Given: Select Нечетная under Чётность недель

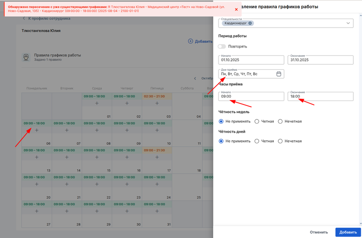Looking at the screenshot, I should (281, 121).
